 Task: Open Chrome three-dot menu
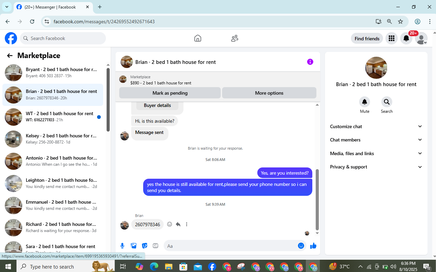[430, 22]
